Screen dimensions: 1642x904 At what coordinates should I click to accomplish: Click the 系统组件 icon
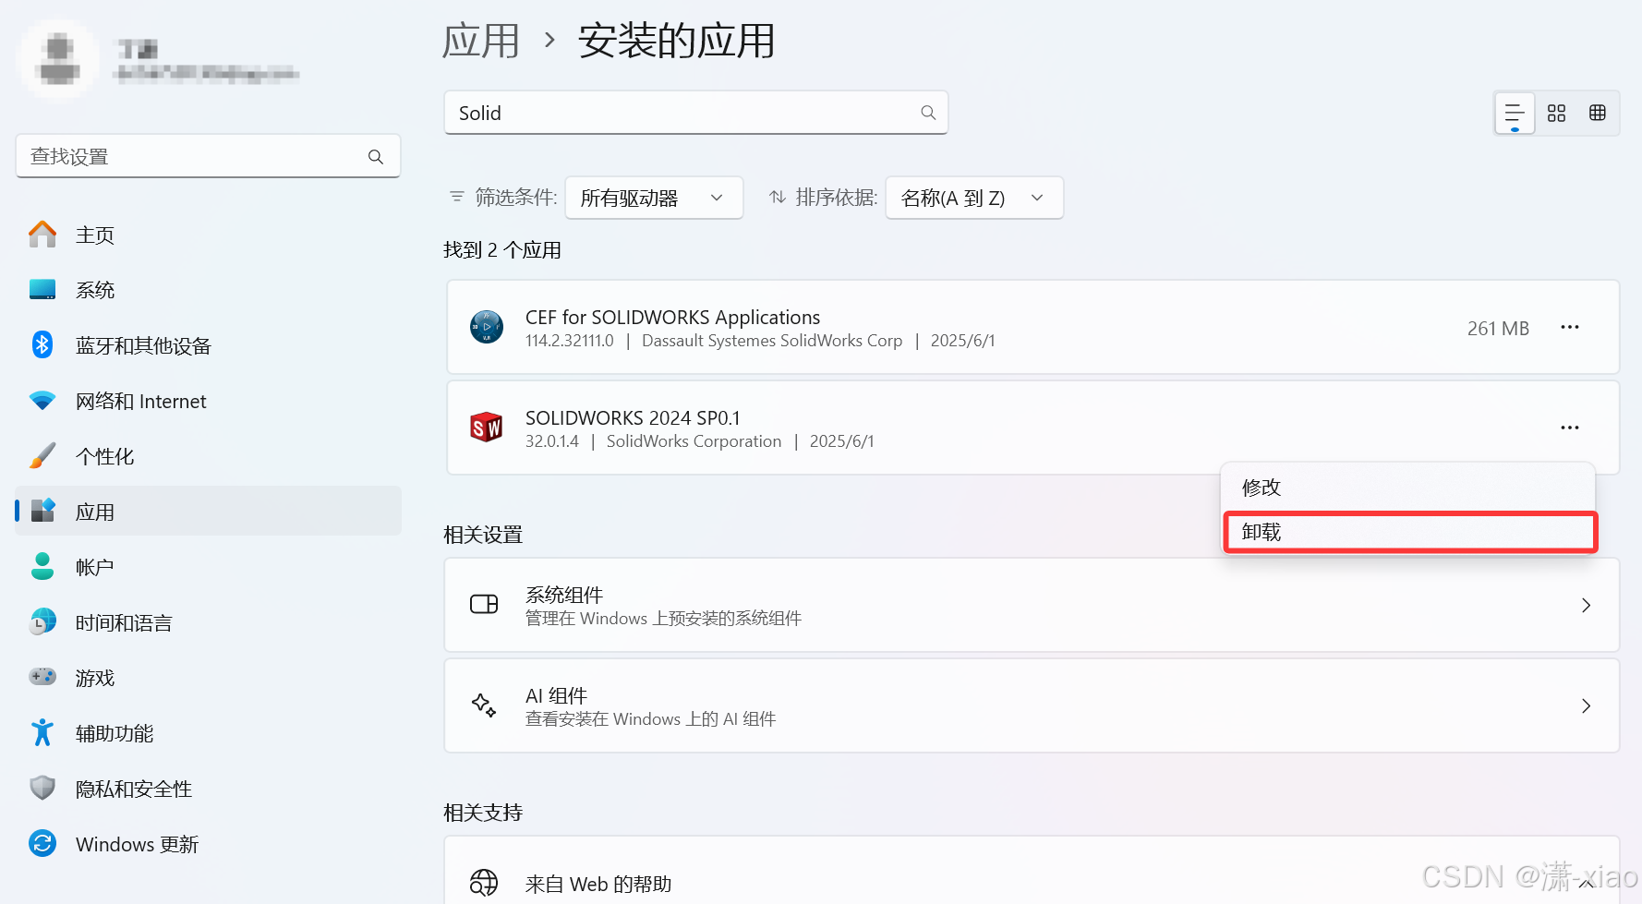[484, 605]
